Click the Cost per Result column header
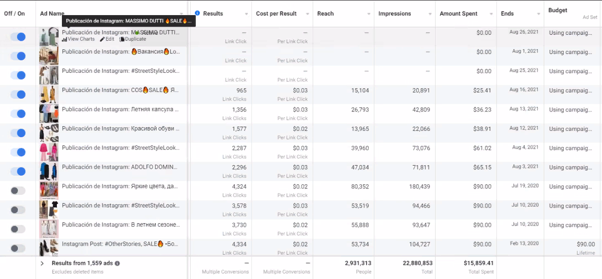 [276, 14]
